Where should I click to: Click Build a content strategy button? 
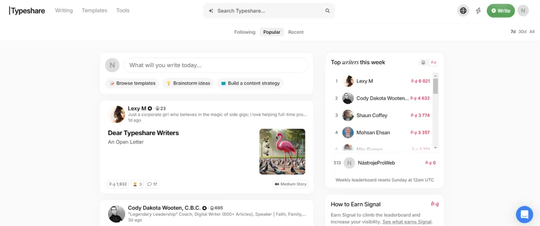tap(250, 83)
